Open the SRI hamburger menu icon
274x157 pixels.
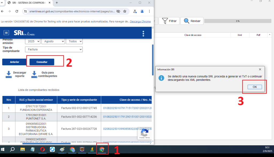6,33
